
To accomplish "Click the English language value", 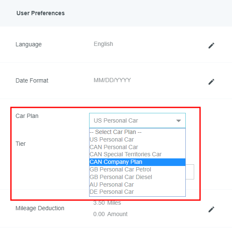I will point(103,44).
